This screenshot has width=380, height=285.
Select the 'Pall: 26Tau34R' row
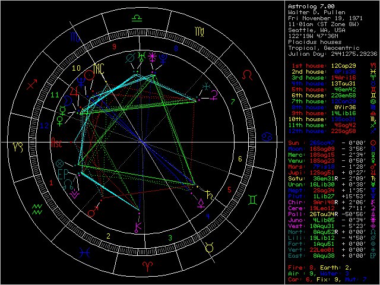tap(332, 214)
